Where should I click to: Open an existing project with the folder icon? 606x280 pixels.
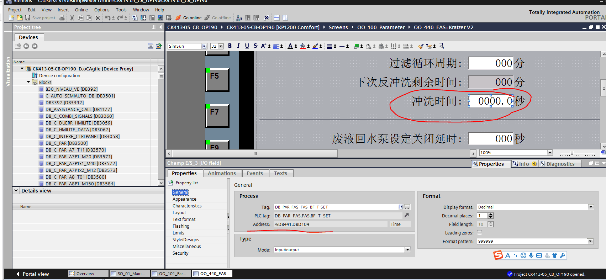pyautogui.click(x=20, y=18)
